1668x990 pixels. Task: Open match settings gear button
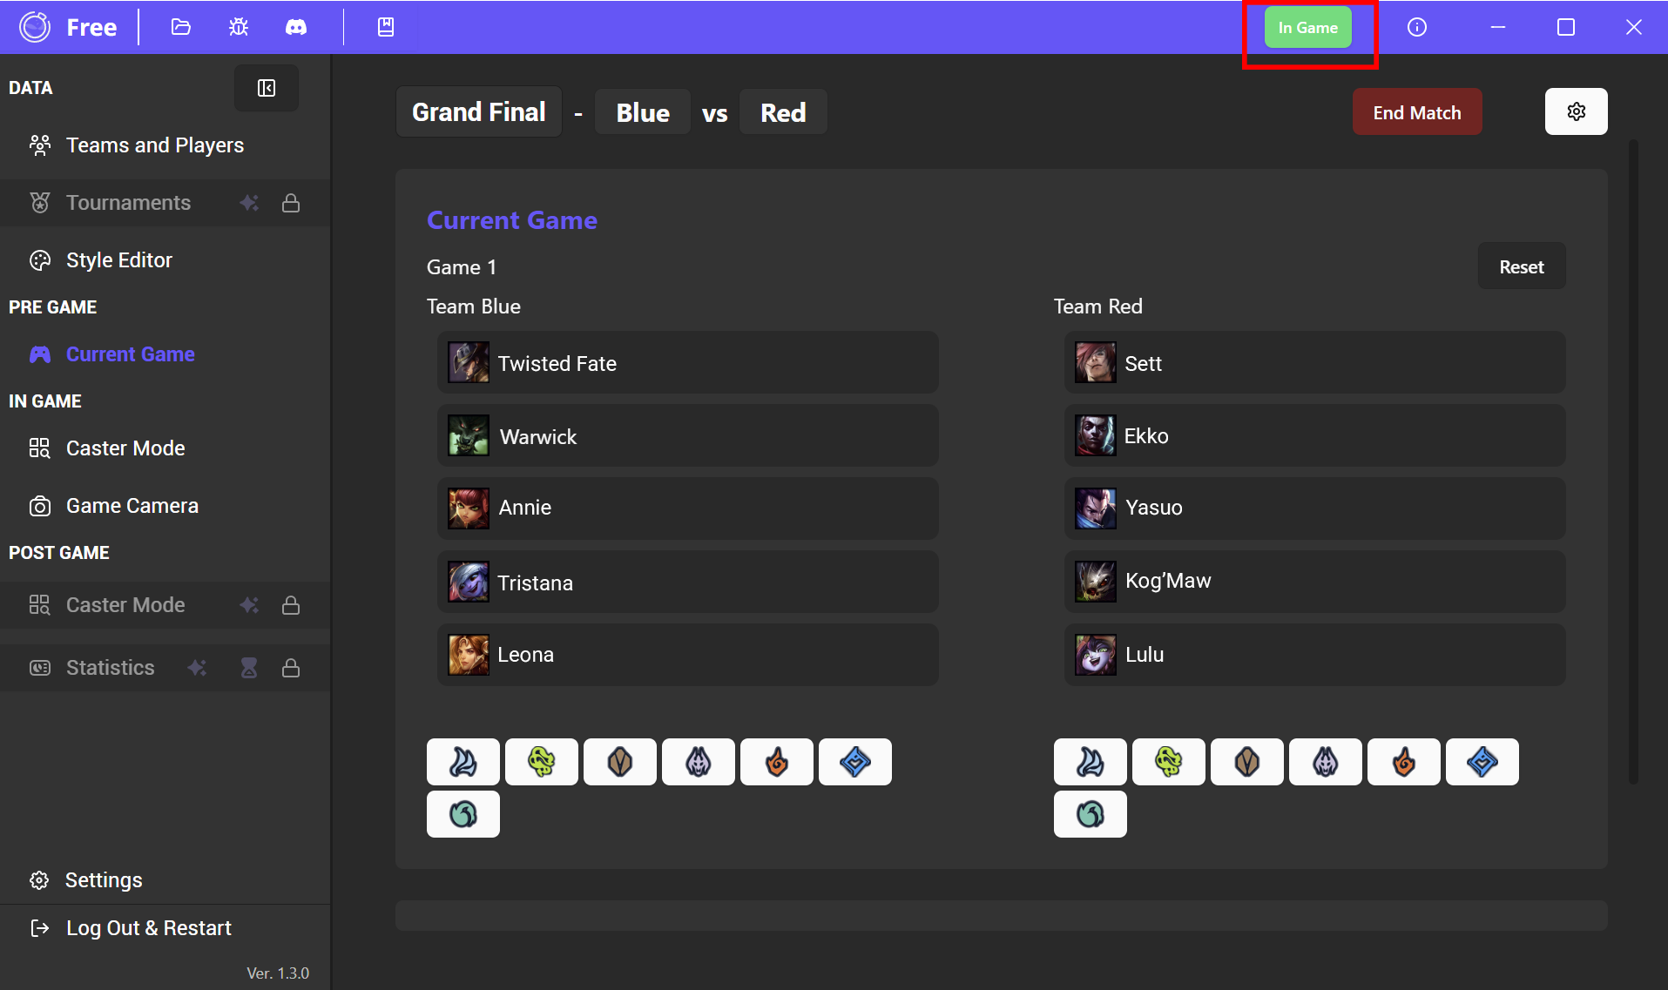(x=1576, y=111)
